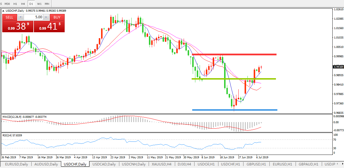344x168 pixels.
Task: Collapse the one-click trading panel triangle
Action: click(3, 11)
